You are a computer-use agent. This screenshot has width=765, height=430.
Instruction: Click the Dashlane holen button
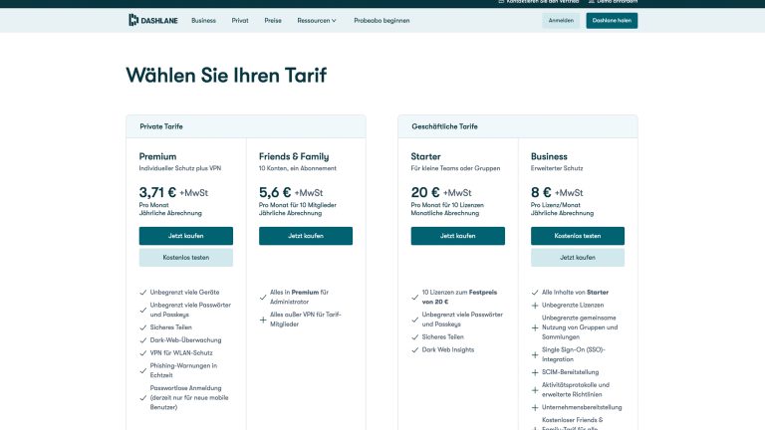coord(612,20)
